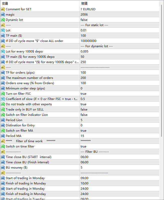
Task: Click the 'Orders one way (% from Orders)' label
Action: (30, 83)
